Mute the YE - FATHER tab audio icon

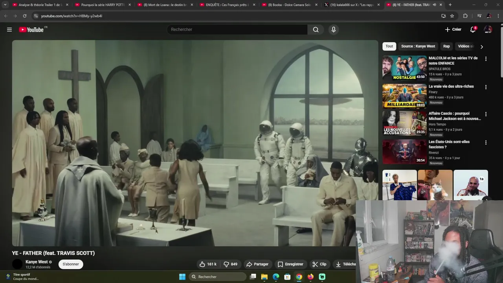[434, 5]
